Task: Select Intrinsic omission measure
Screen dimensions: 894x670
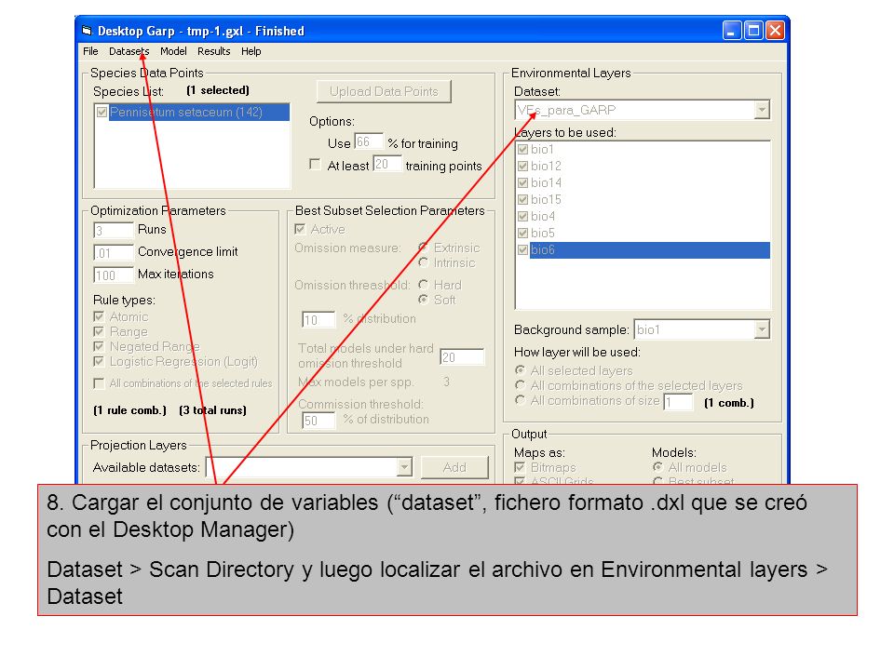Action: (x=423, y=262)
